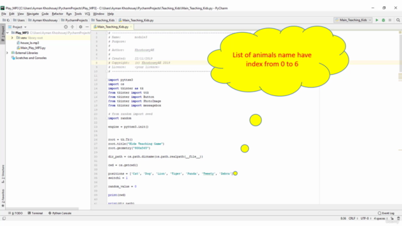Toggle the Structure side tool button
The height and width of the screenshot is (226, 402).
[x=3, y=174]
